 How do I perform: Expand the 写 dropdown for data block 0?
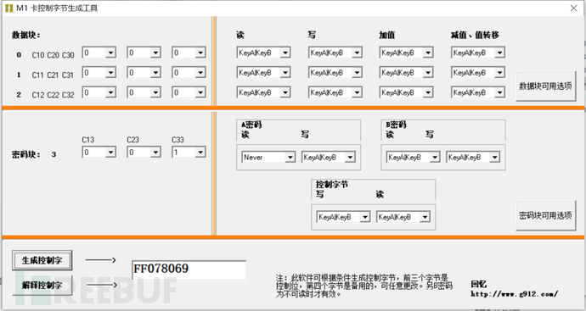pos(335,53)
